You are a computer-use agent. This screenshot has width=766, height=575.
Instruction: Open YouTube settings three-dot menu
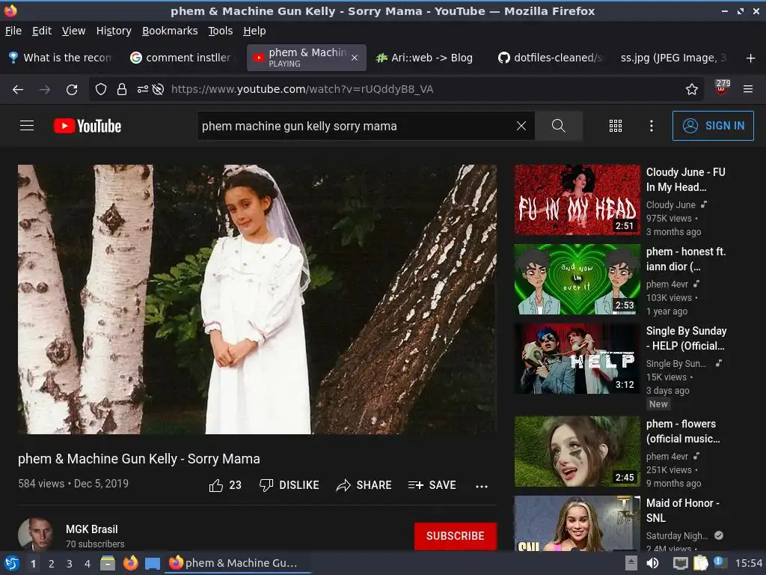click(x=652, y=126)
